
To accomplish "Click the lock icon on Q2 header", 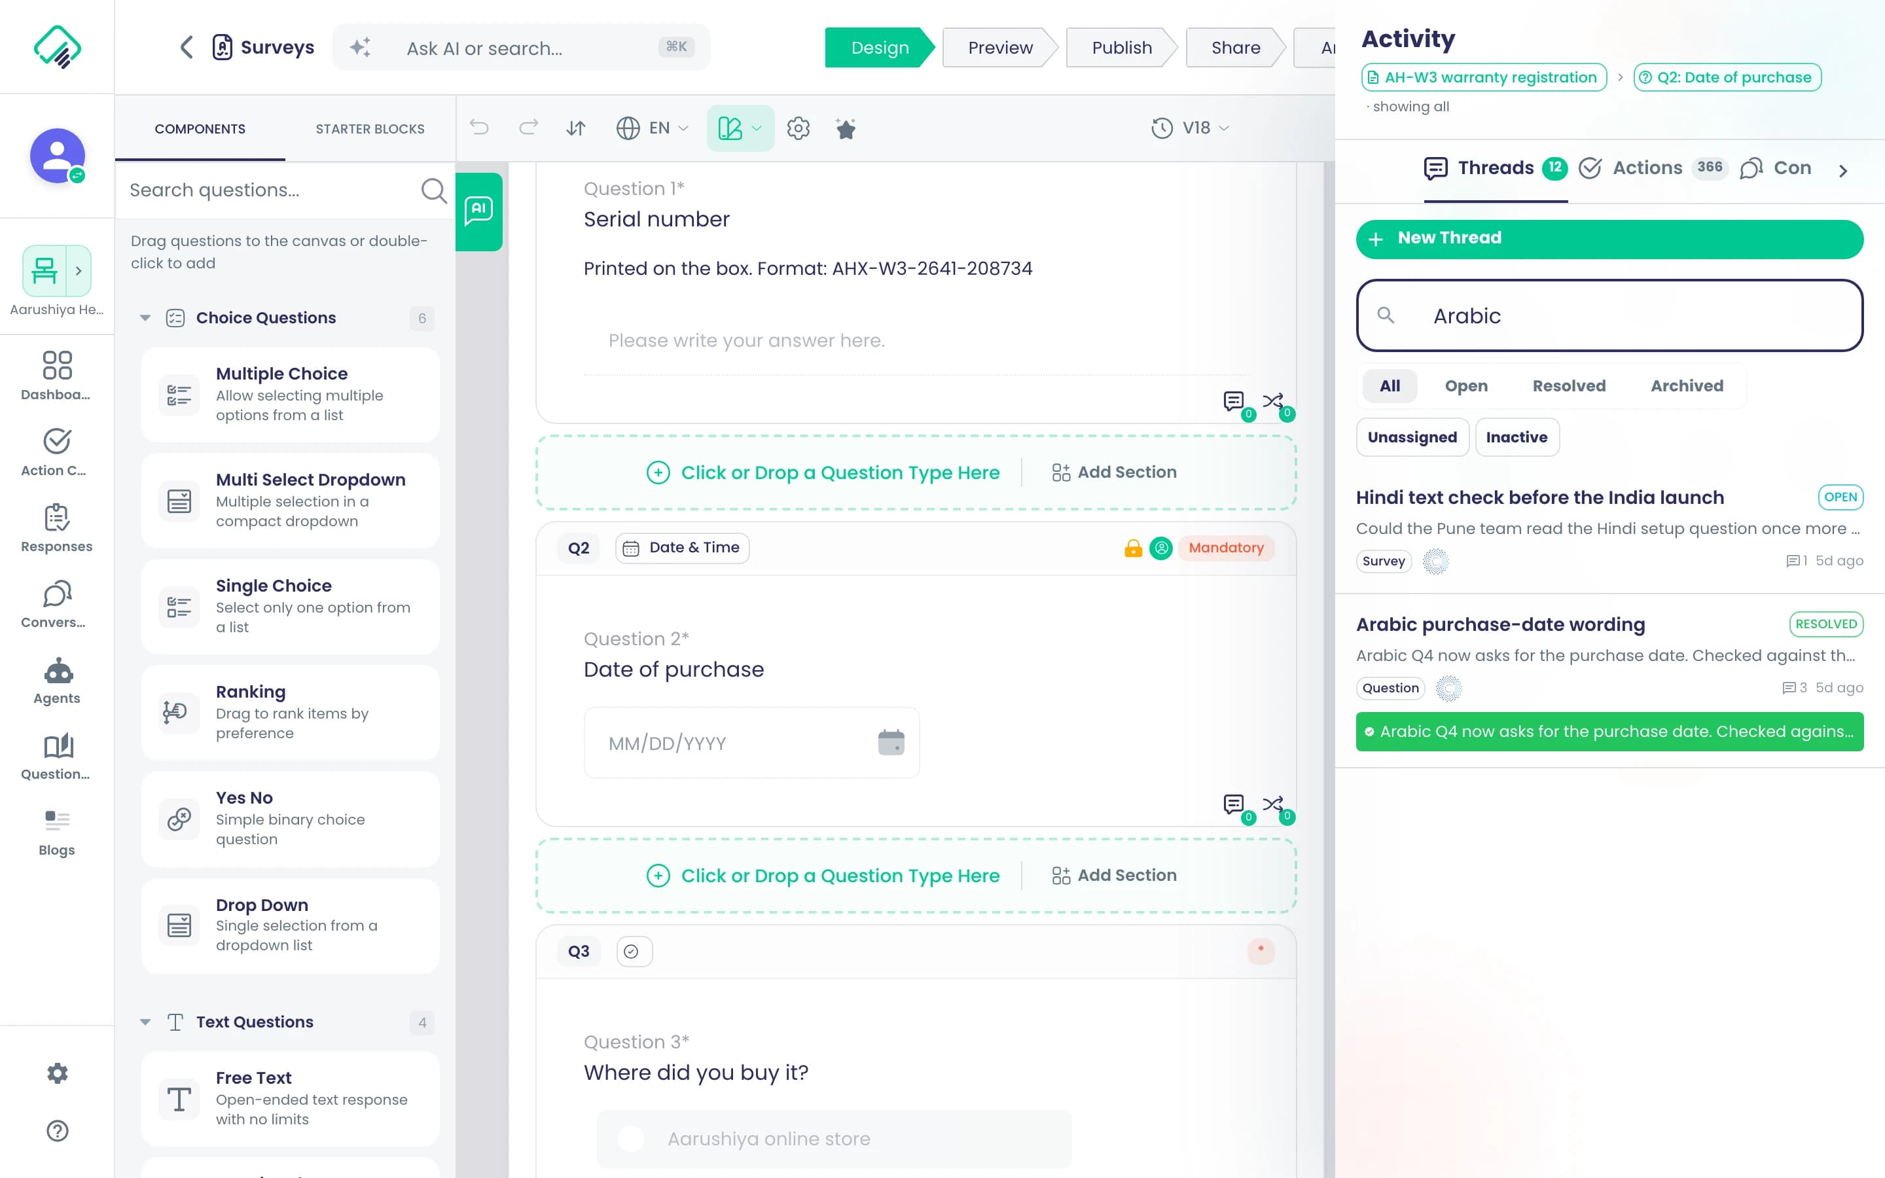I will pyautogui.click(x=1132, y=548).
